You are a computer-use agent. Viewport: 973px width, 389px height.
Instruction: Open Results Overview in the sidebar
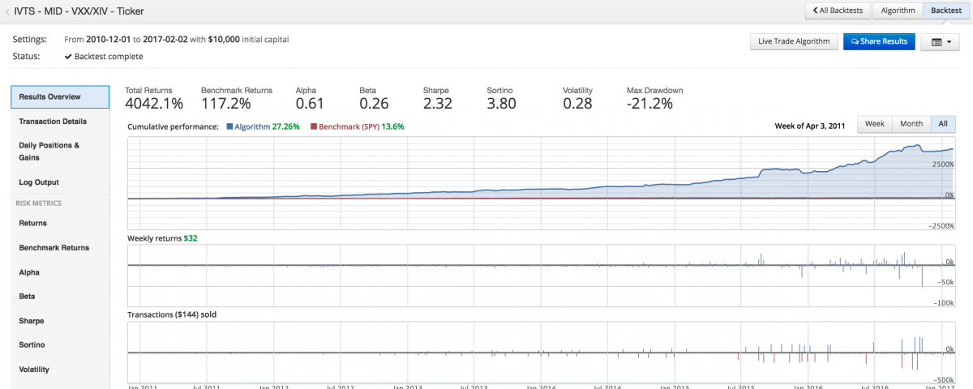pyautogui.click(x=59, y=97)
